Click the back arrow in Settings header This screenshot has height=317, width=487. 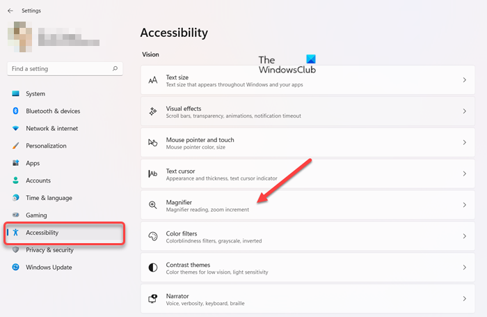point(10,11)
